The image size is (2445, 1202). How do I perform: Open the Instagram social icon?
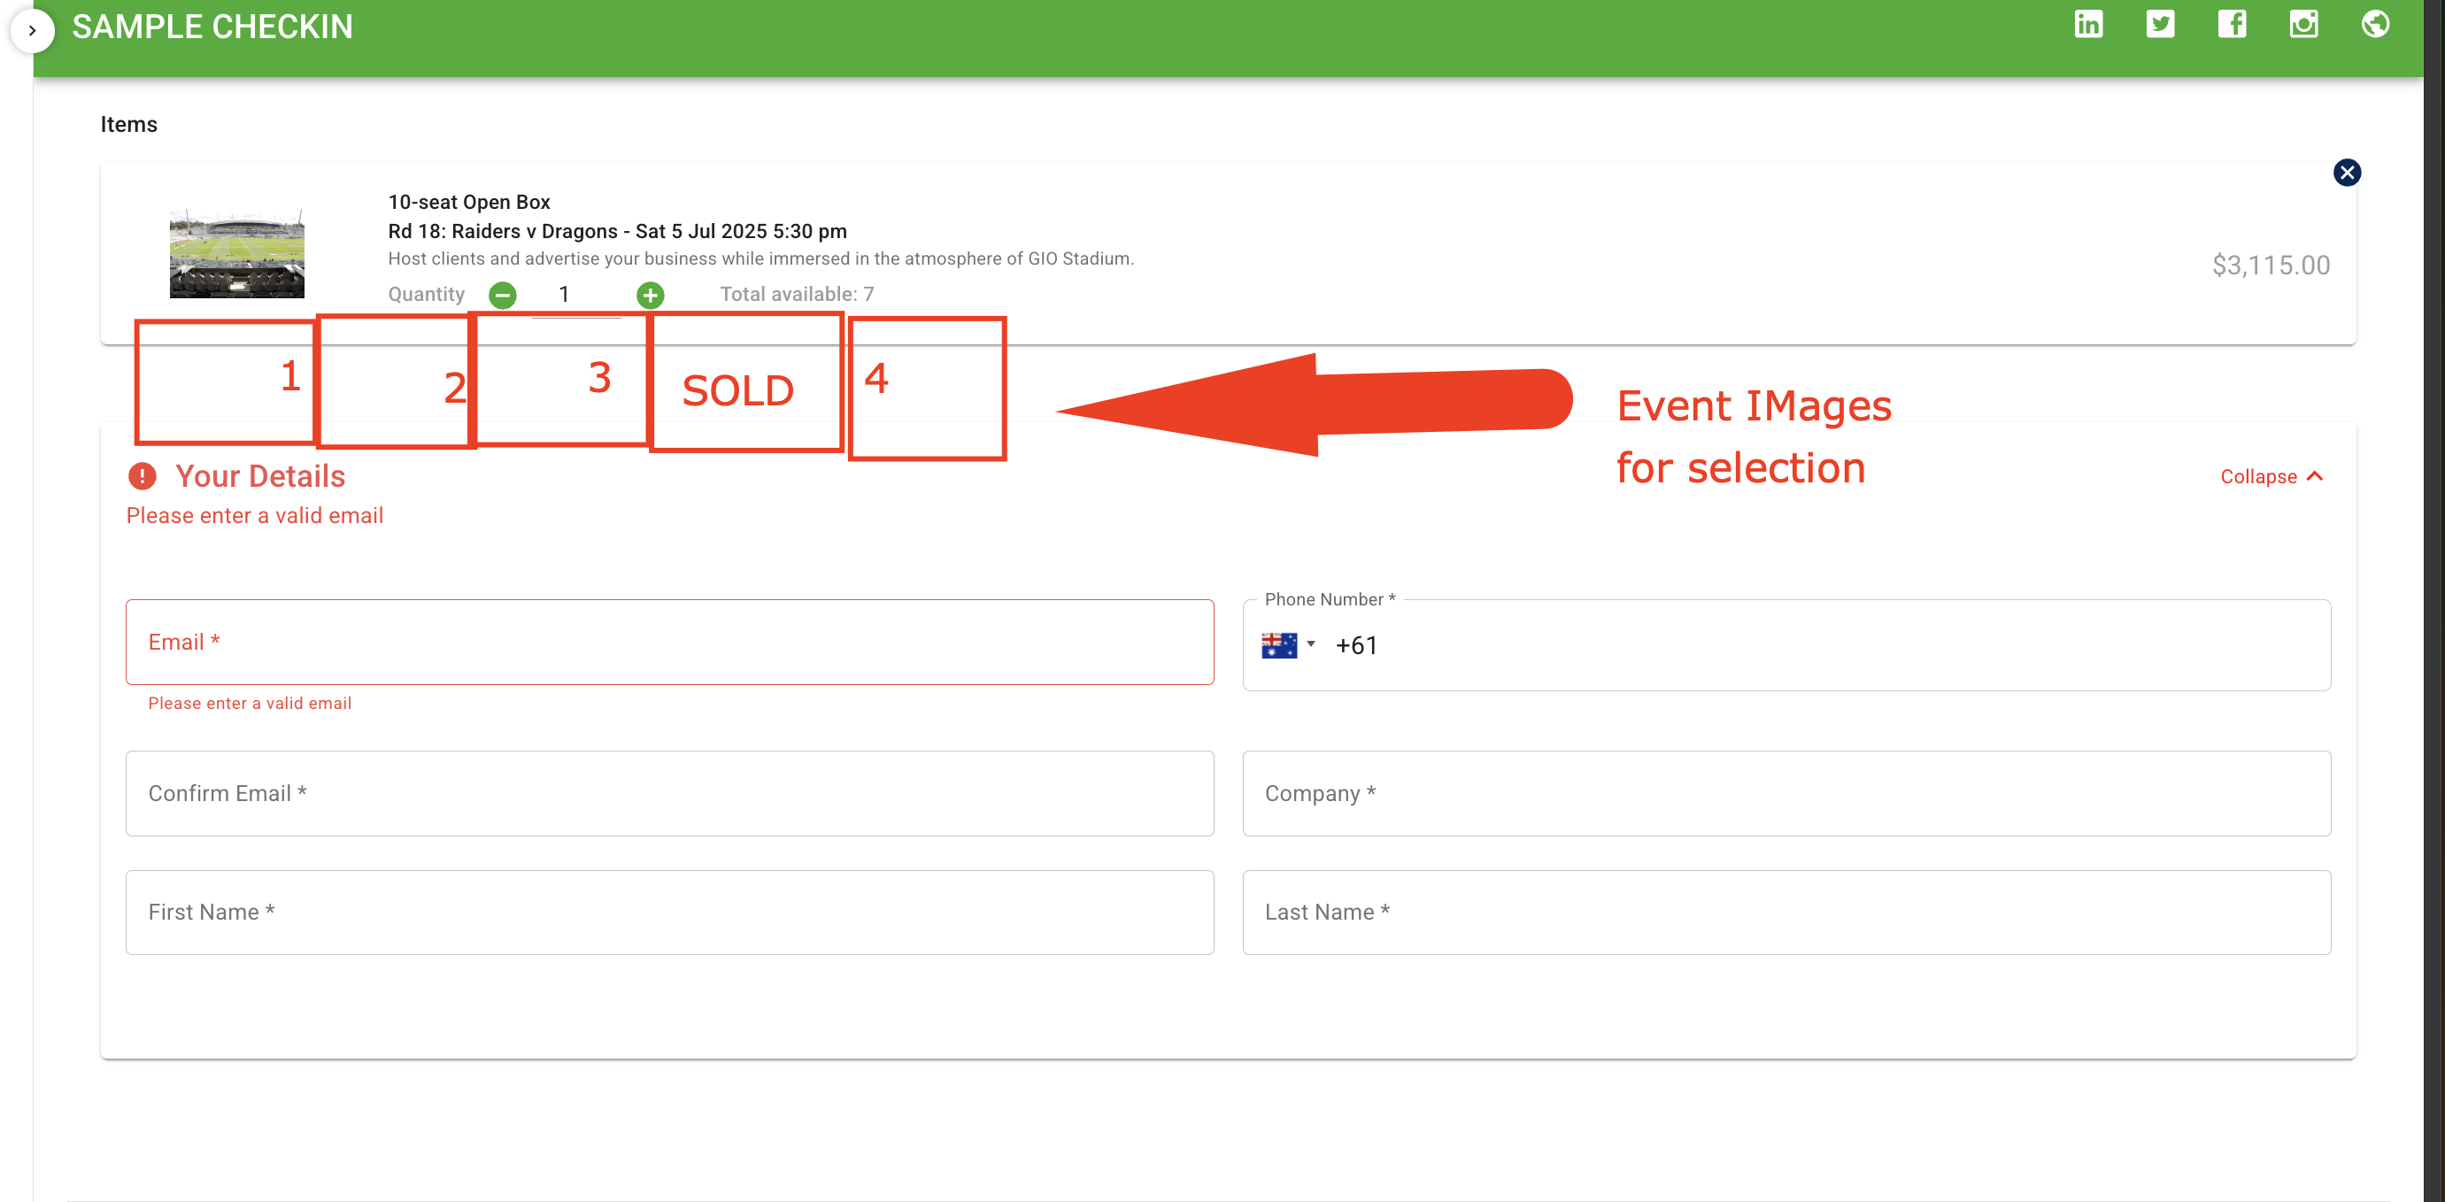coord(2302,24)
